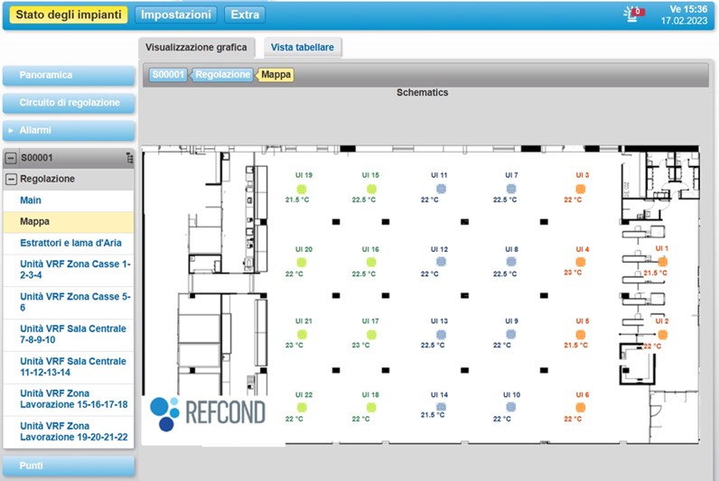Click the Regolazione breadcrumb
This screenshot has height=481, width=719.
[x=223, y=75]
